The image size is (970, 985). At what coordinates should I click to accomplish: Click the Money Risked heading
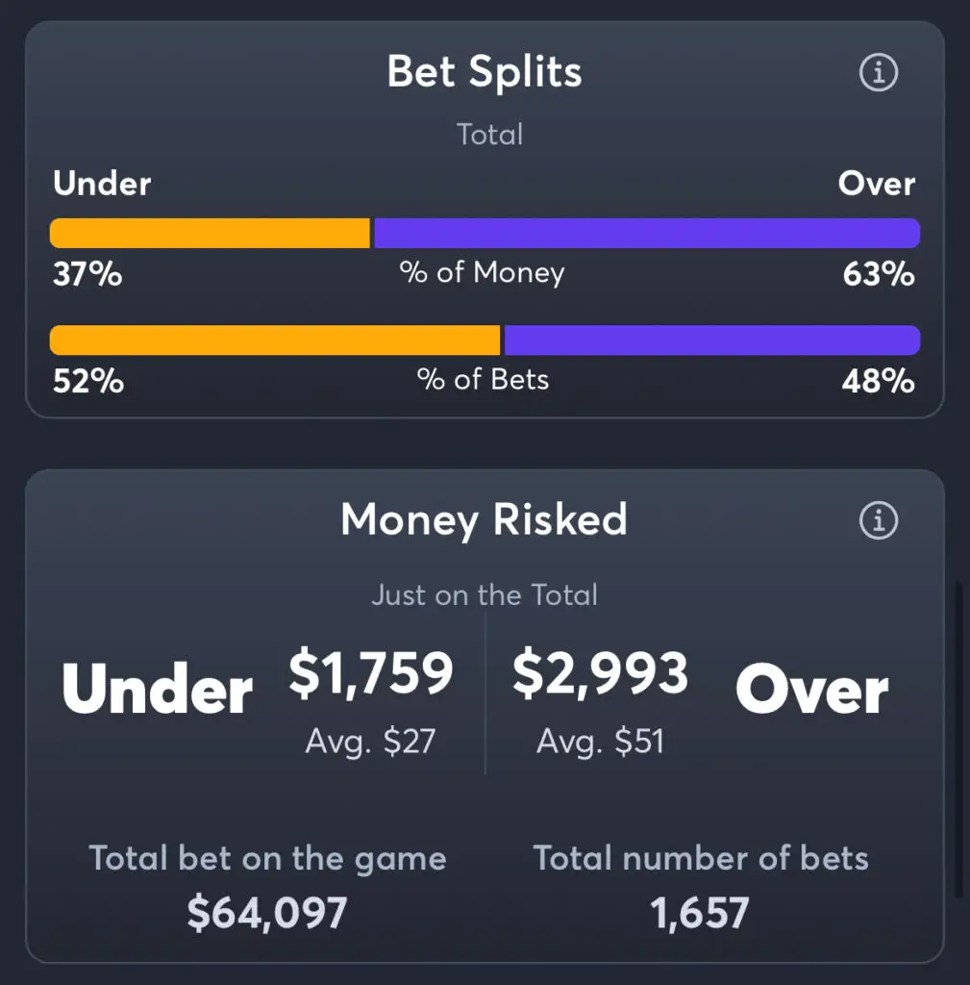click(484, 520)
